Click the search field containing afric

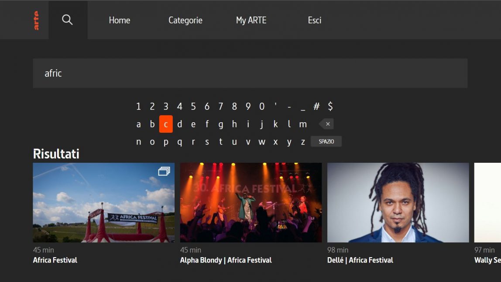(x=250, y=73)
